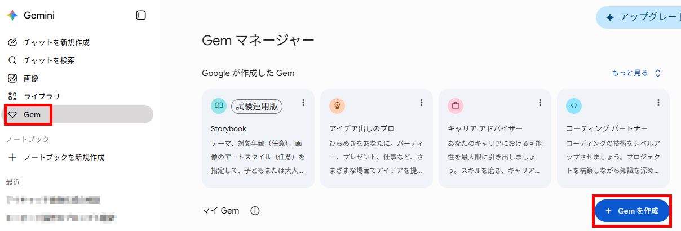Click the info icon beside マイ Gem

point(255,211)
